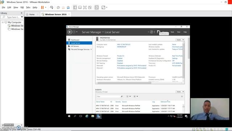Open the VMware Help menu
This screenshot has width=232, height=131.
tap(35, 7)
